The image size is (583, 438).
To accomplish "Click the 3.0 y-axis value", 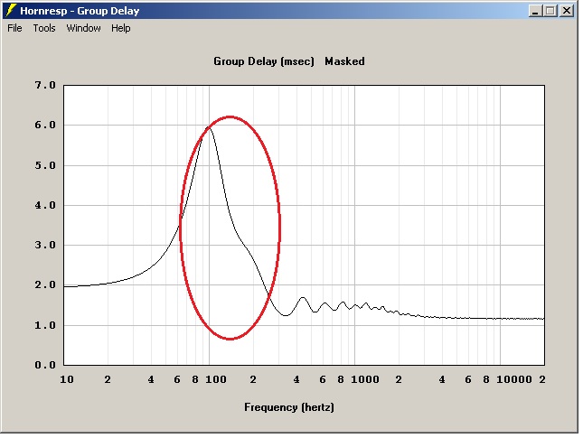I will click(45, 245).
